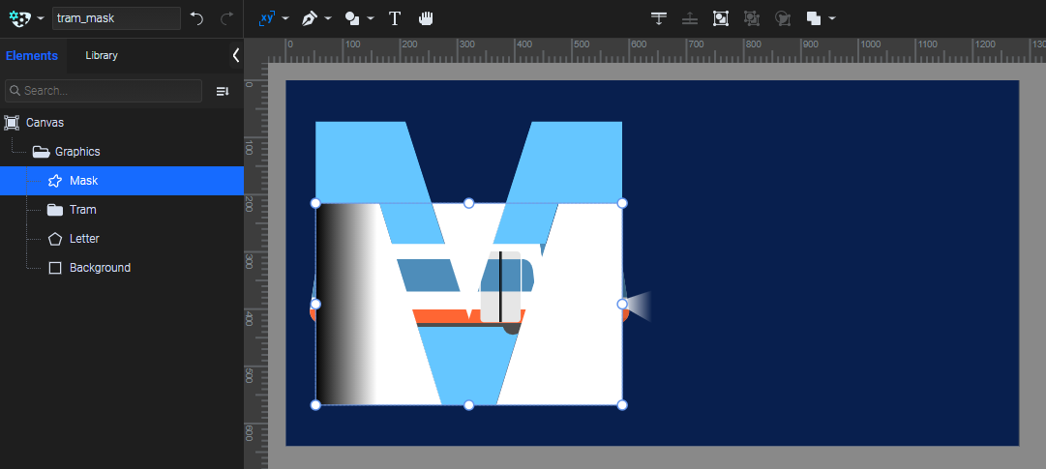The width and height of the screenshot is (1046, 469).
Task: Click the Mask star shape icon
Action: pyautogui.click(x=55, y=180)
